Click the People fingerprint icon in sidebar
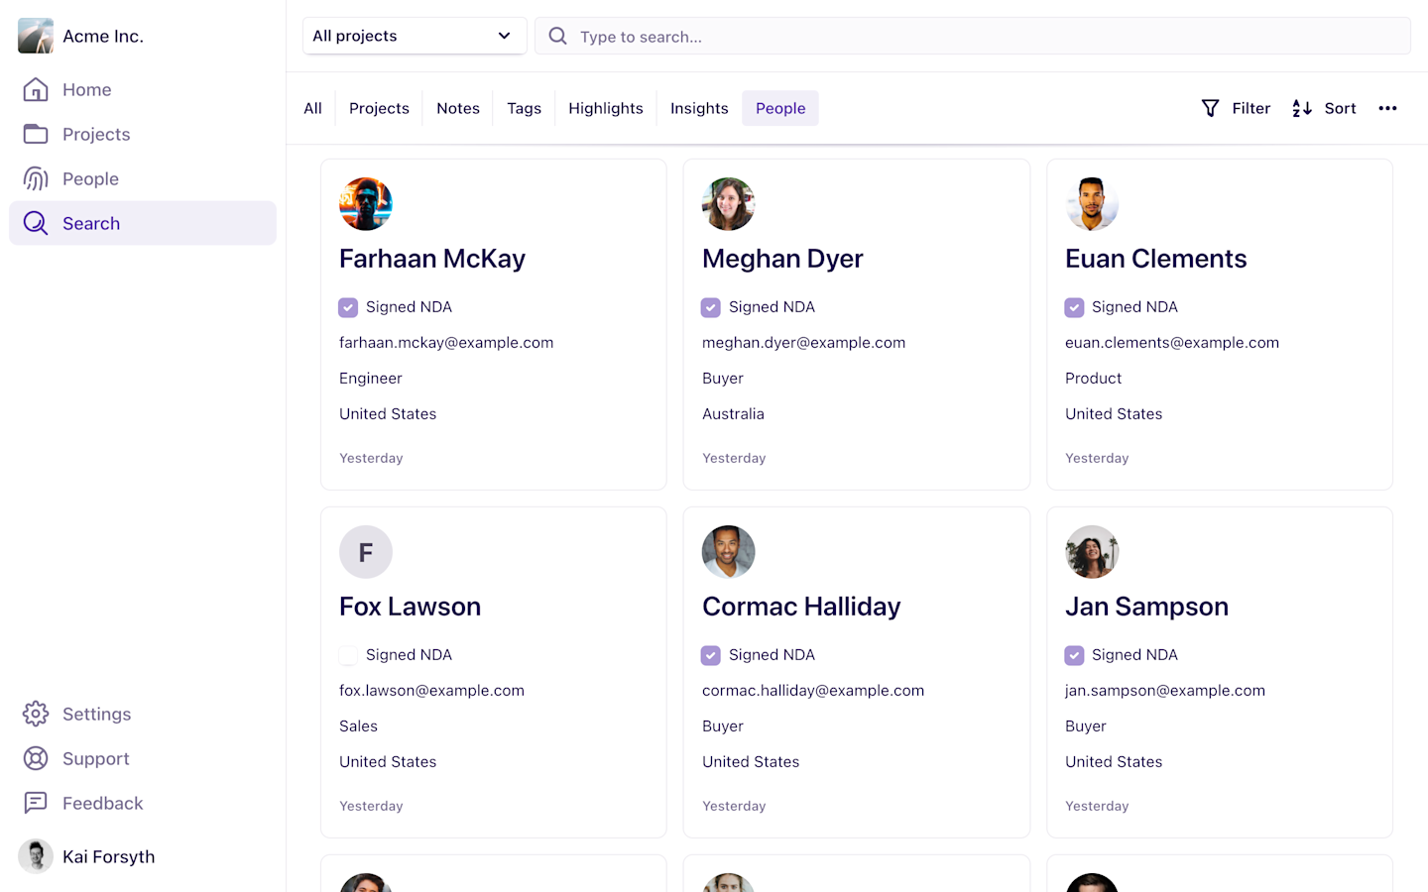The image size is (1428, 892). pos(36,178)
